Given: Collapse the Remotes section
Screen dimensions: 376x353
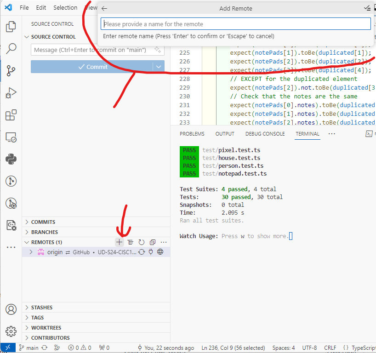Looking at the screenshot, I should coord(27,242).
